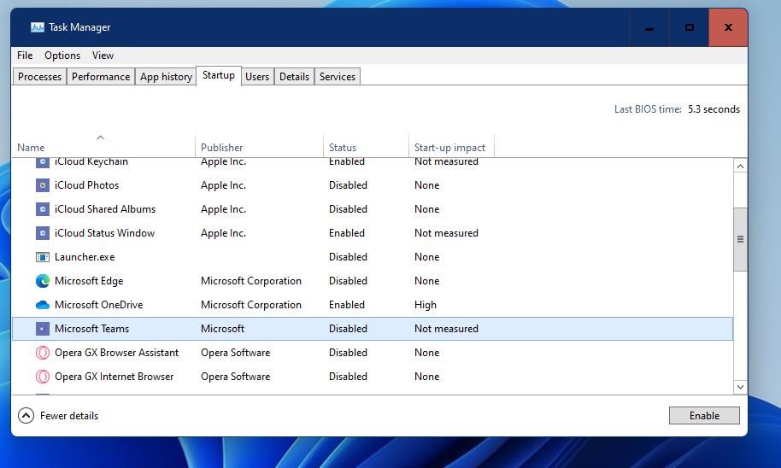
Task: Open the View menu
Action: (103, 56)
